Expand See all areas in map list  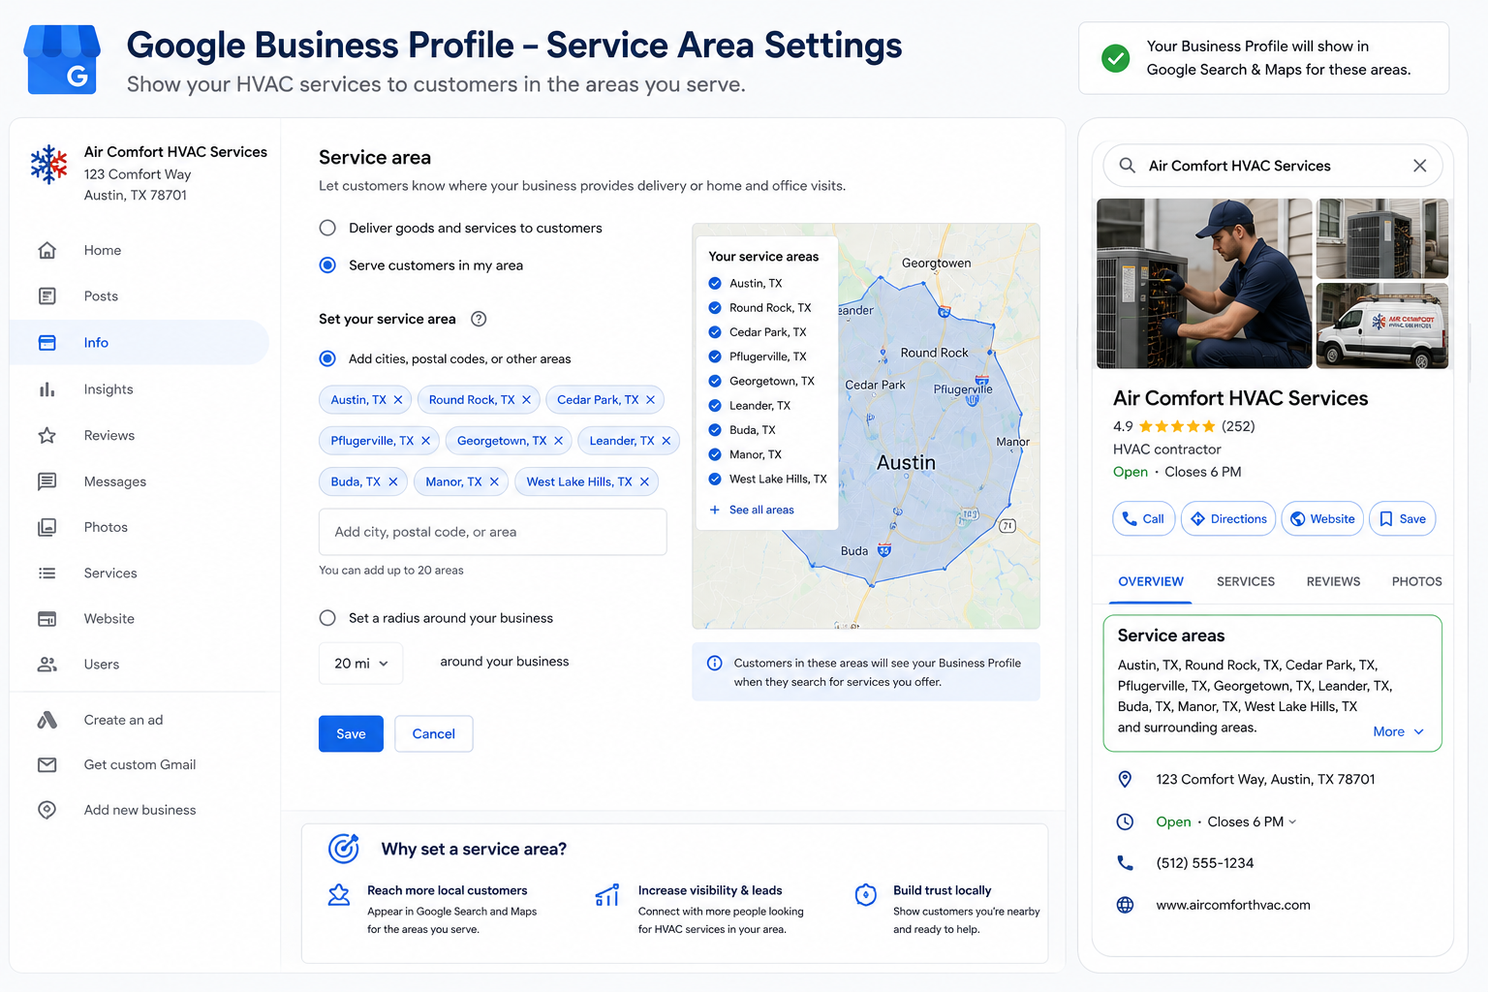[752, 510]
